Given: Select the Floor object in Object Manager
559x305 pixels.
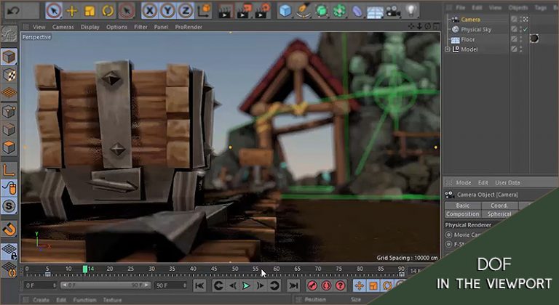Looking at the screenshot, I should [468, 39].
